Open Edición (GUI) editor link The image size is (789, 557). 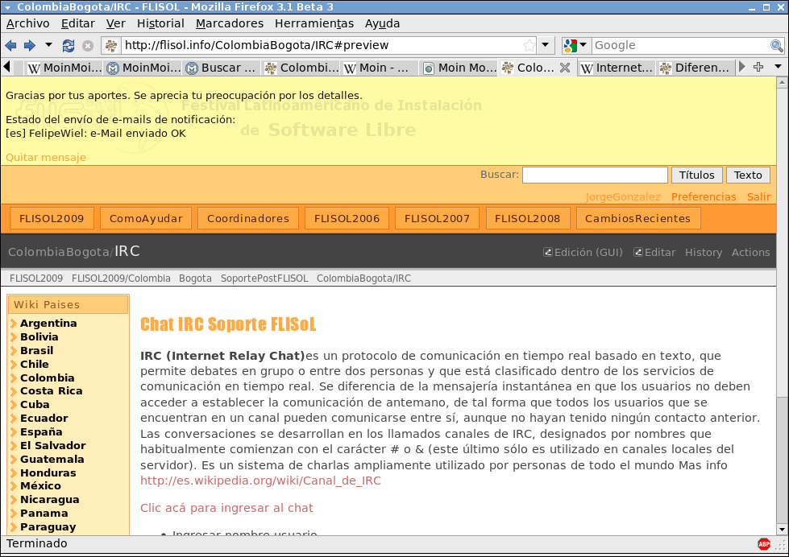[x=583, y=252]
